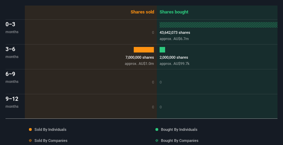Select the Sold By Individuals legend label
The width and height of the screenshot is (283, 145).
(x=50, y=129)
